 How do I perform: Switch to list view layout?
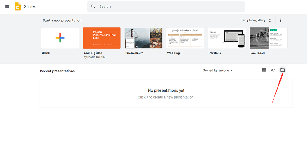coord(264,70)
